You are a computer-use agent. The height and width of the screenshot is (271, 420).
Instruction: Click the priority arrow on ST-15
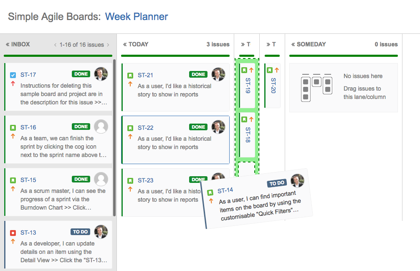click(x=13, y=189)
